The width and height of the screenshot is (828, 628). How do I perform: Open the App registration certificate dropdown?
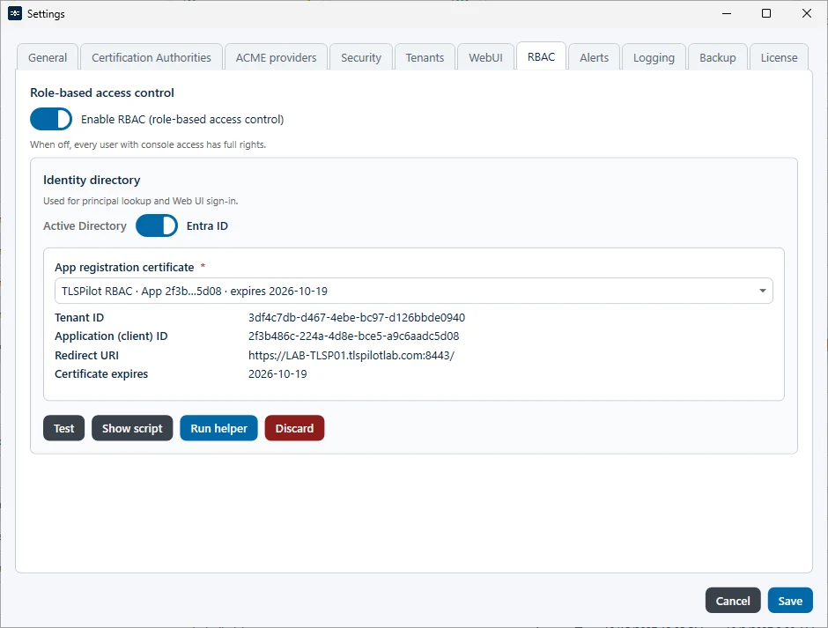[x=413, y=291]
